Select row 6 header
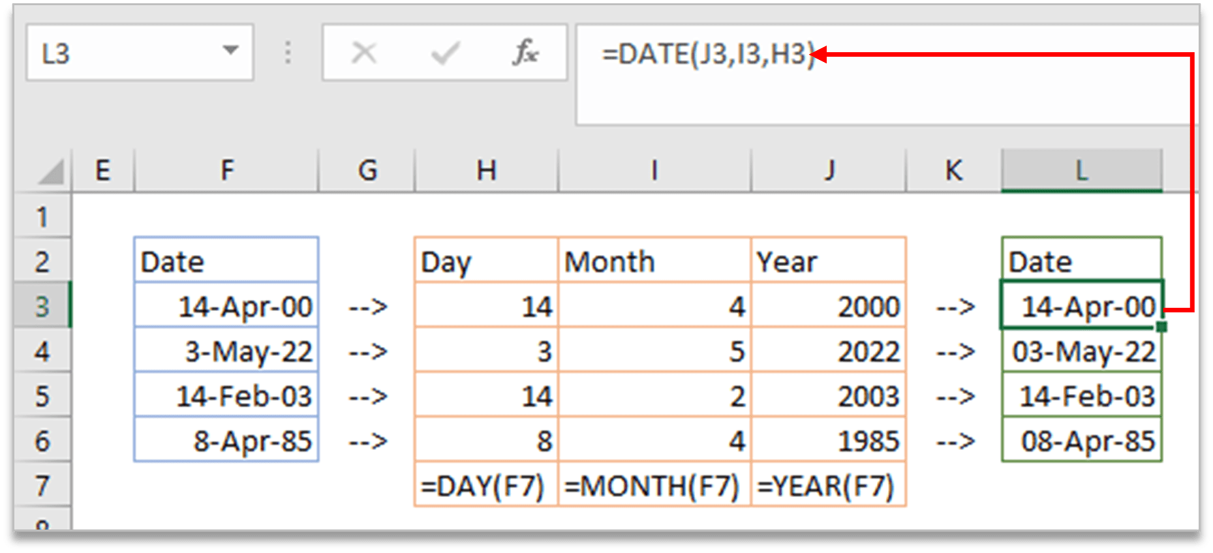Image resolution: width=1213 pixels, height=553 pixels. (x=42, y=441)
